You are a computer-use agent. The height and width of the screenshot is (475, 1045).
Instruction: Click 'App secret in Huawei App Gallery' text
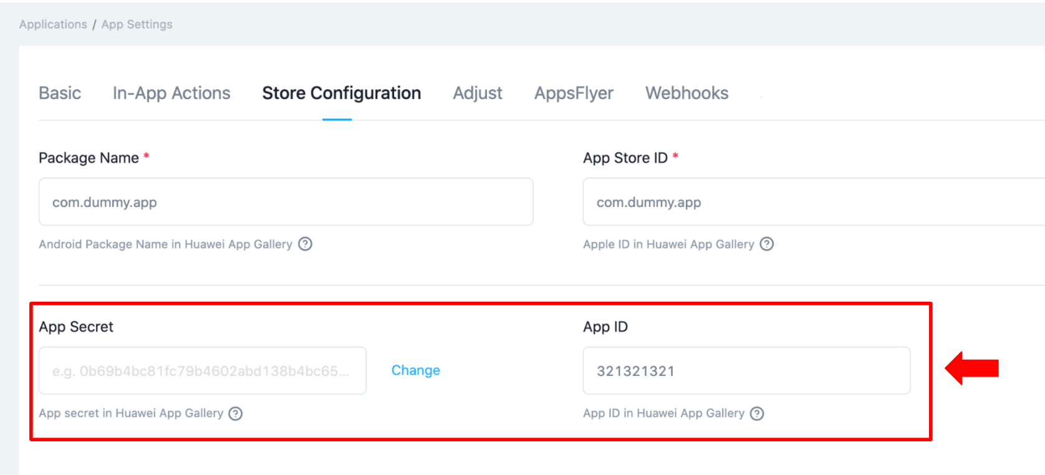(131, 413)
